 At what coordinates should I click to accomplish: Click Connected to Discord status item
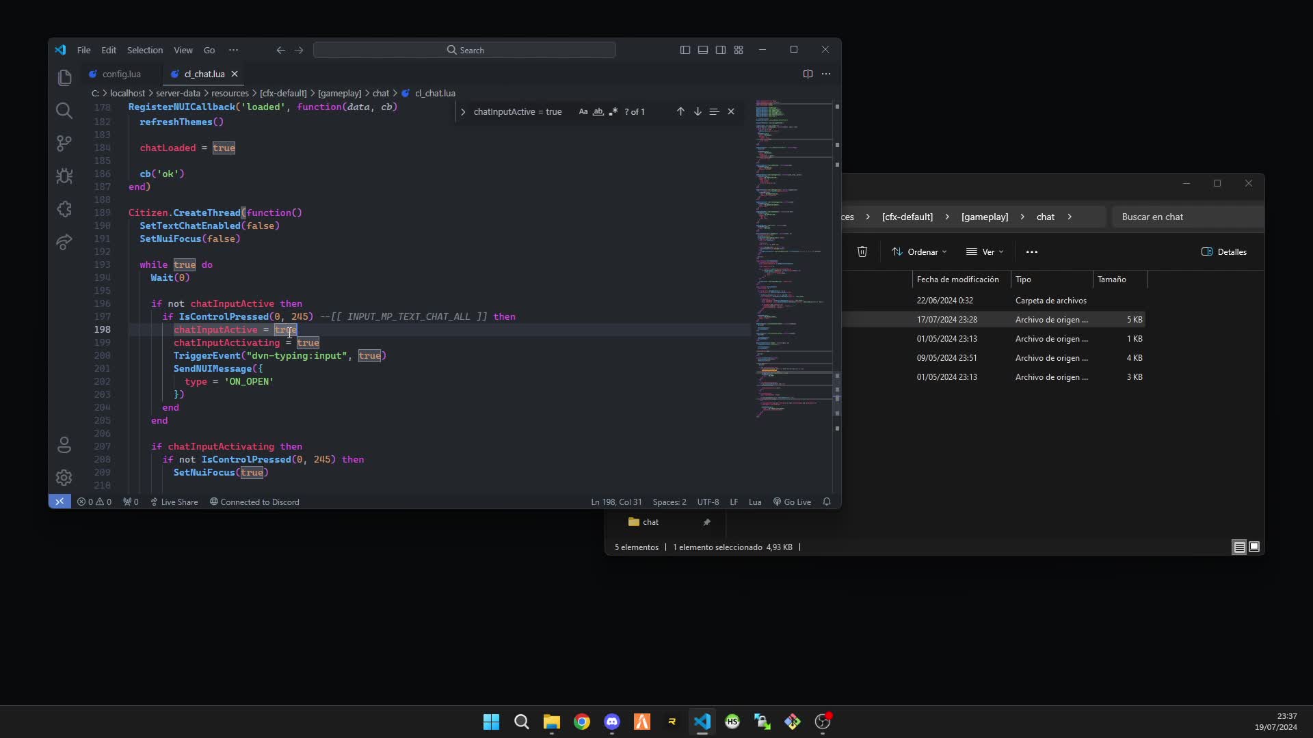(254, 502)
